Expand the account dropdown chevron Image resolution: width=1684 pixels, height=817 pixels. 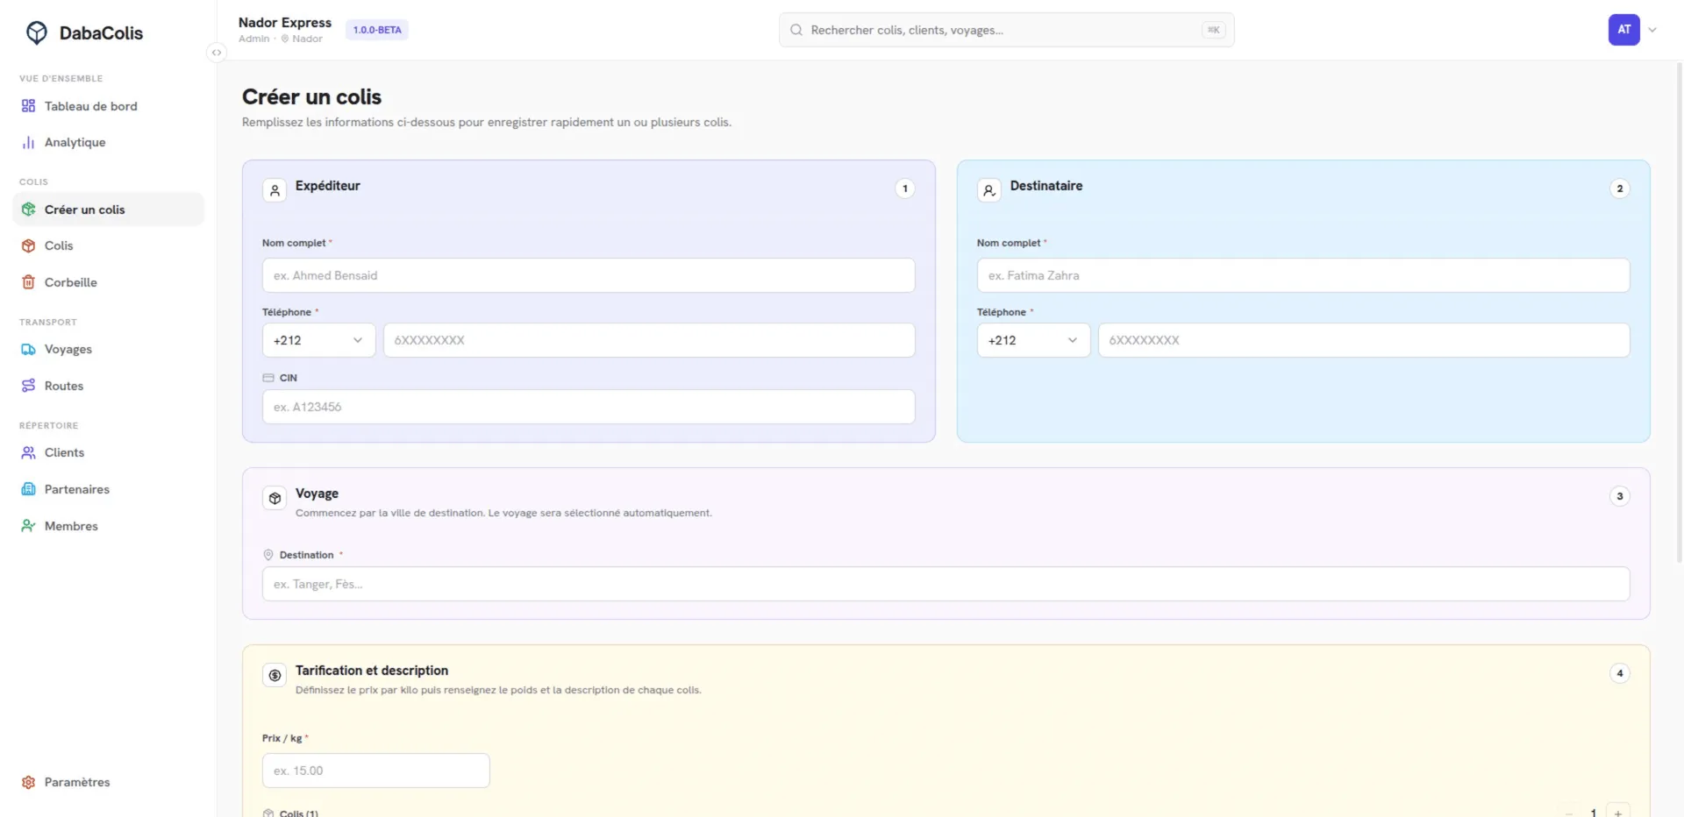(1652, 30)
